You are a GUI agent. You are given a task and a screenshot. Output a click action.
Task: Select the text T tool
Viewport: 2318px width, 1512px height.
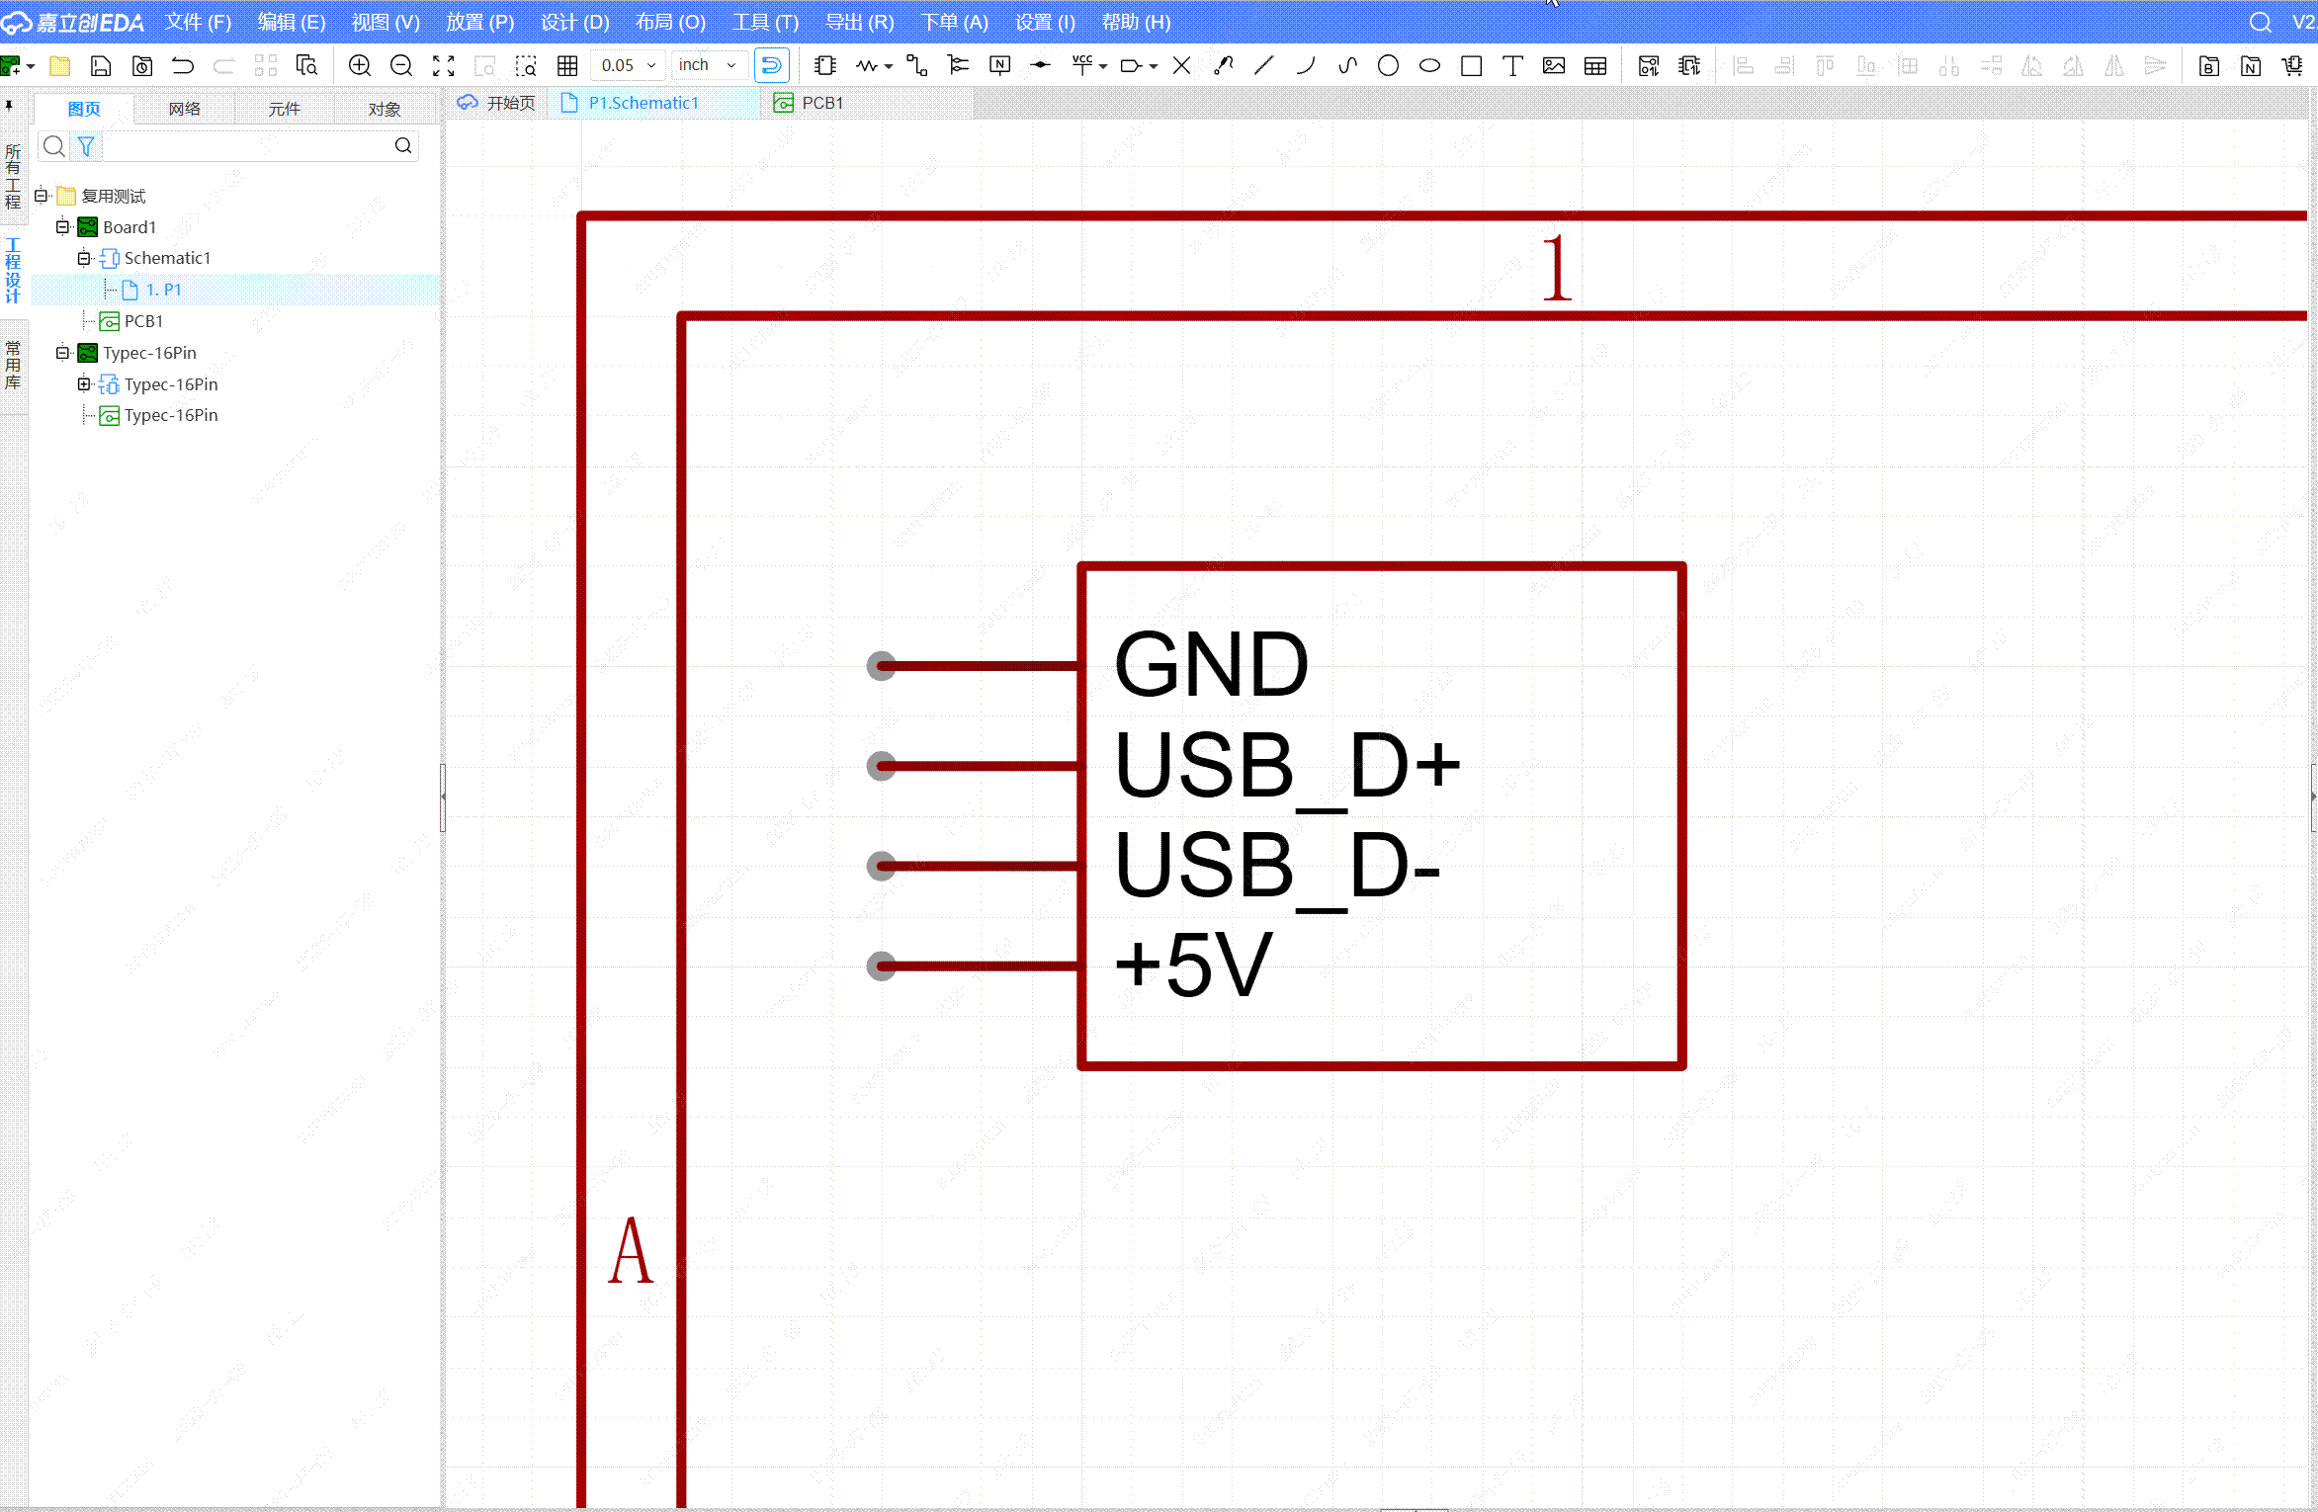1511,66
